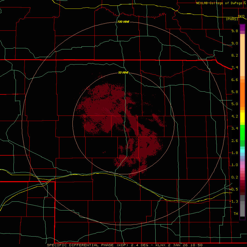Click the 50 NMI range ring label
Image resolution: width=247 pixels, height=247 pixels.
click(123, 72)
